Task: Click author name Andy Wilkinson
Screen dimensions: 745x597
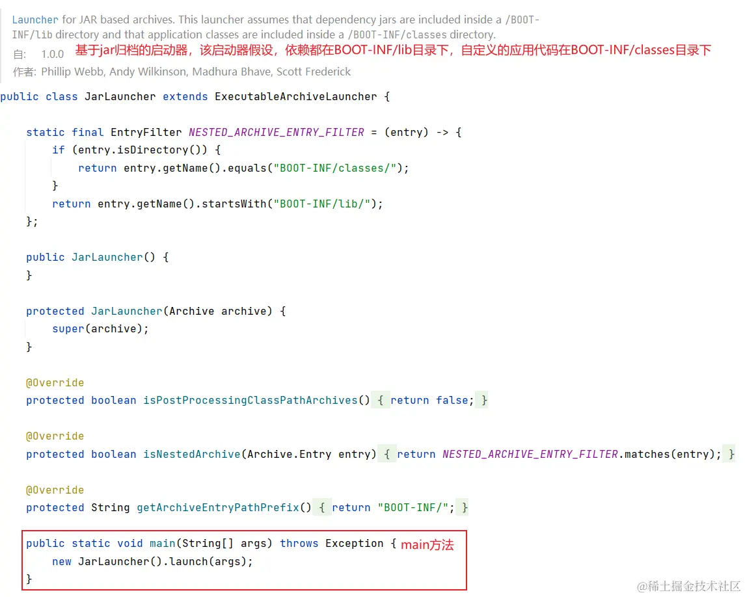Action: tap(148, 72)
